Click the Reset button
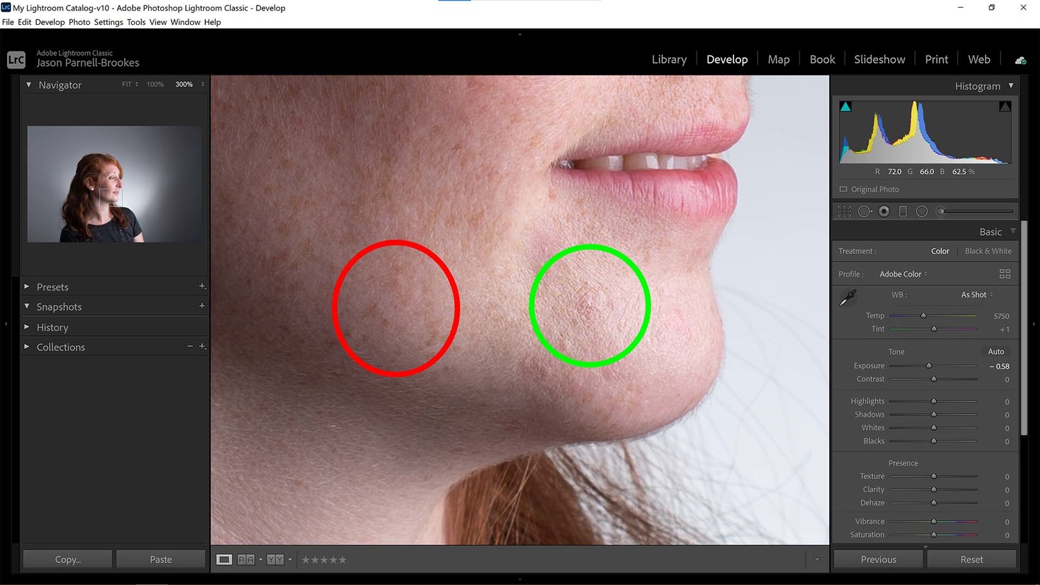 pyautogui.click(x=971, y=559)
